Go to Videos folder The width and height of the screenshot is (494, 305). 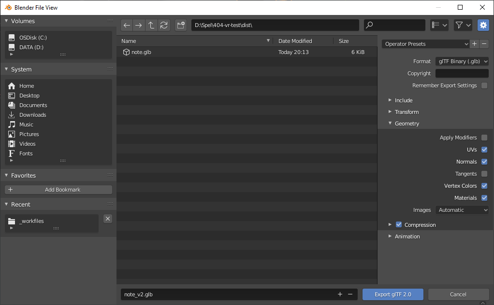click(x=58, y=144)
